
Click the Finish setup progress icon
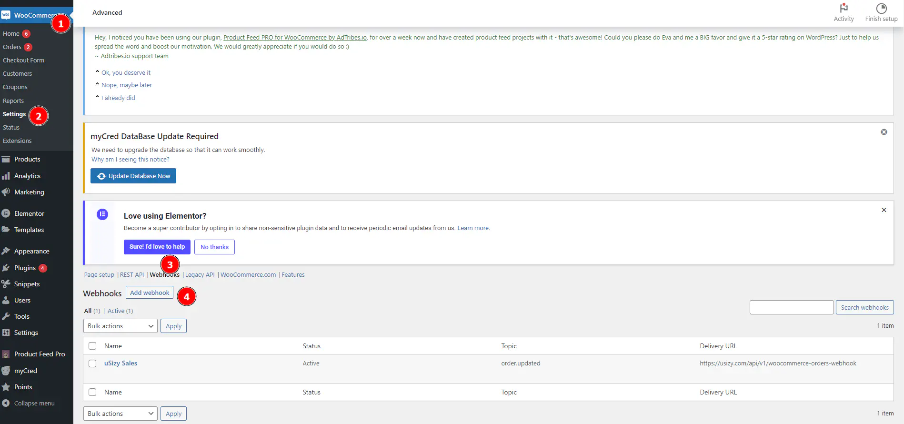(881, 8)
